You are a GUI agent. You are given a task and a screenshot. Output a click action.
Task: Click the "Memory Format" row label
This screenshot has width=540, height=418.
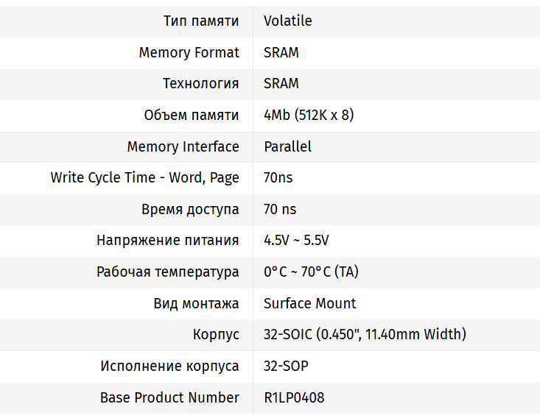pos(189,52)
